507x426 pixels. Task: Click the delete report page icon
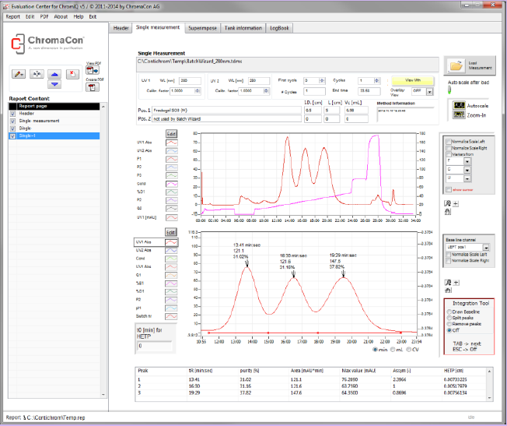[x=72, y=73]
